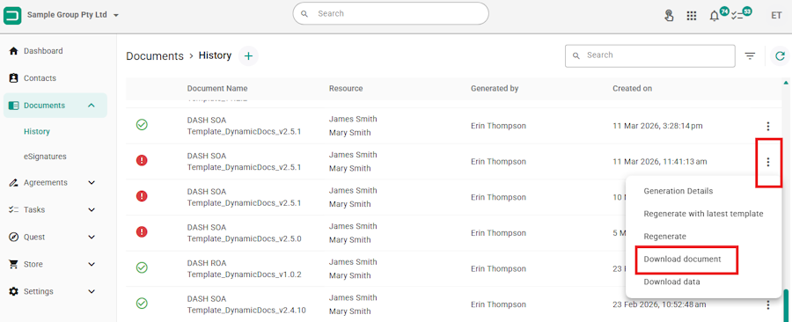Sort by Generated by column header
Image resolution: width=792 pixels, height=322 pixels.
(x=495, y=88)
